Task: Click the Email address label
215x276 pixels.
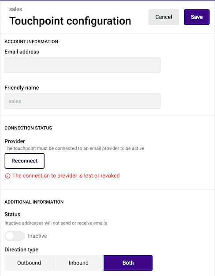Action: [x=22, y=52]
